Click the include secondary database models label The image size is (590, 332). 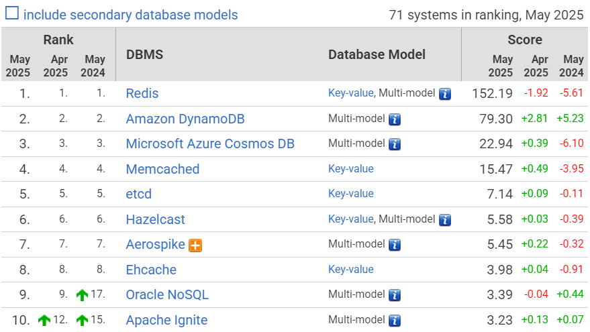pyautogui.click(x=130, y=15)
